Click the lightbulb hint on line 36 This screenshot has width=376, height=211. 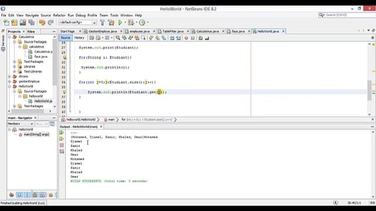pyautogui.click(x=64, y=92)
